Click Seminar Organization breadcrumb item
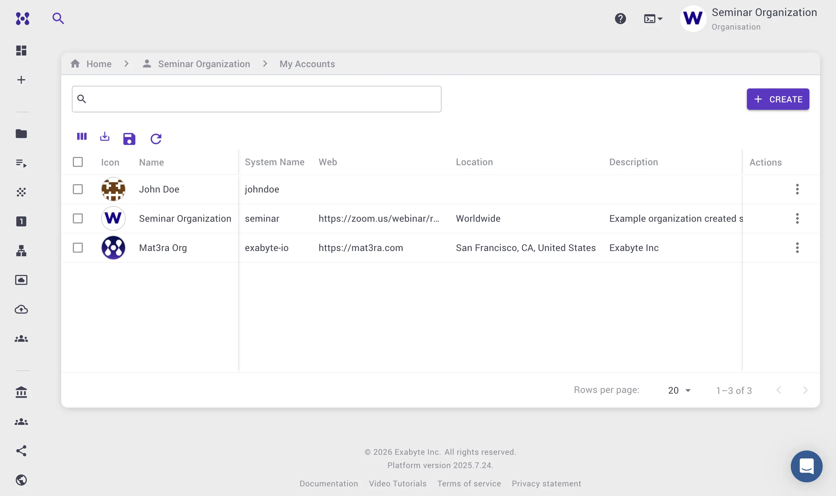 pyautogui.click(x=204, y=64)
